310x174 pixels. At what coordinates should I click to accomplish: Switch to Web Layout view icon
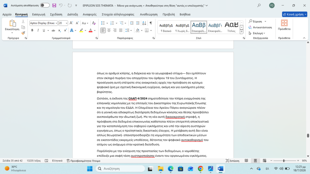[x=265, y=161]
